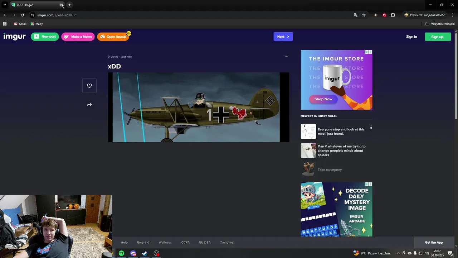The width and height of the screenshot is (458, 258).
Task: Open the weather widget showing 9°C
Action: coord(372,253)
